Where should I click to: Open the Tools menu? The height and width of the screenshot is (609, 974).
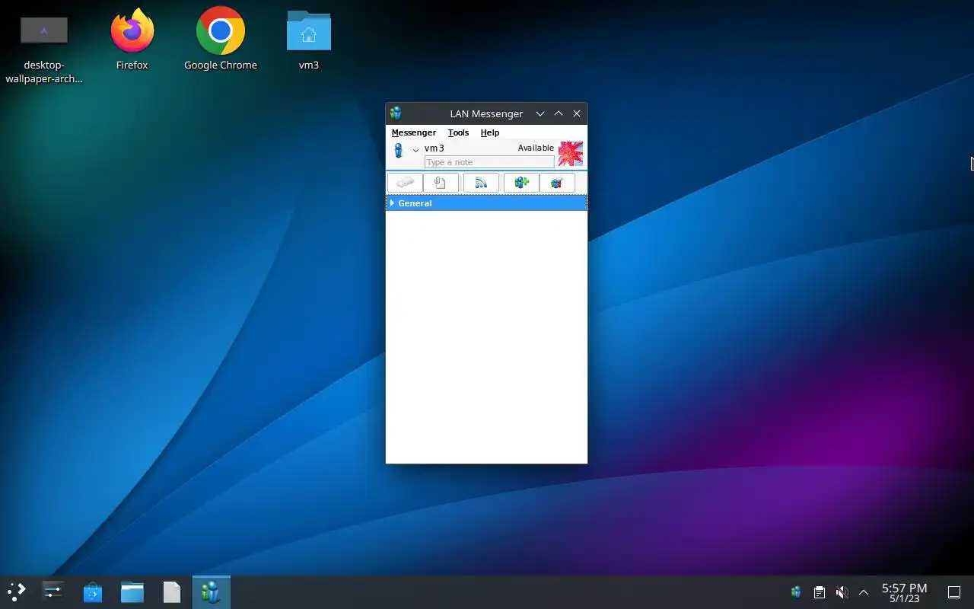click(458, 132)
